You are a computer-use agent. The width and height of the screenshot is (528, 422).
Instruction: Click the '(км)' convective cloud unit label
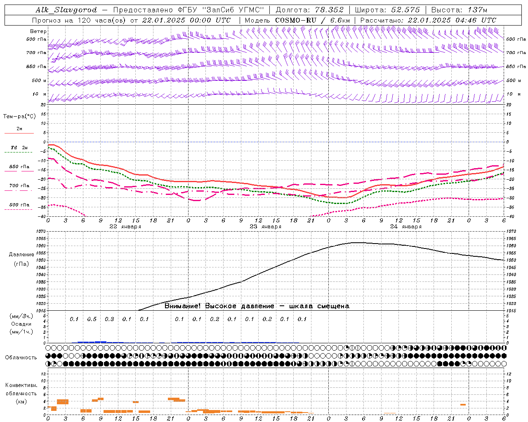point(21,402)
